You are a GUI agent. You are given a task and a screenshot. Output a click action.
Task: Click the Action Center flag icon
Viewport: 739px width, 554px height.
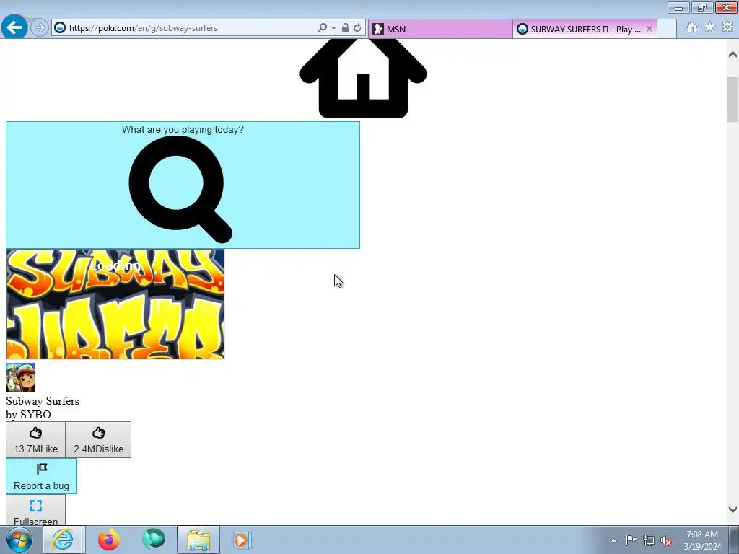point(631,540)
